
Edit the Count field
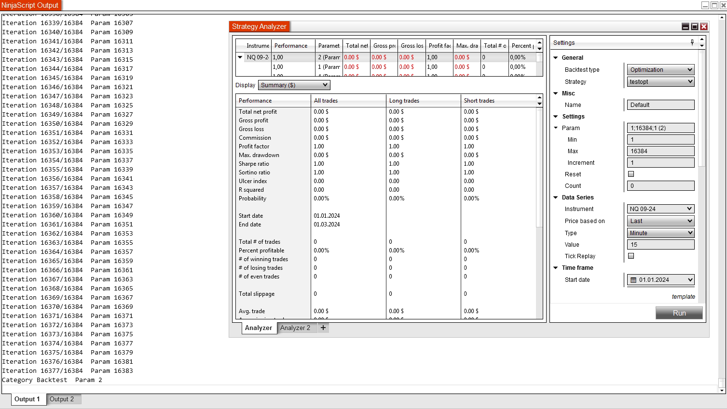coord(660,186)
